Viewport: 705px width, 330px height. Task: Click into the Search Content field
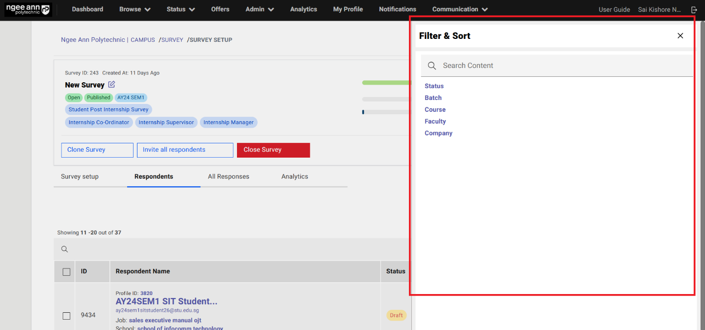562,66
